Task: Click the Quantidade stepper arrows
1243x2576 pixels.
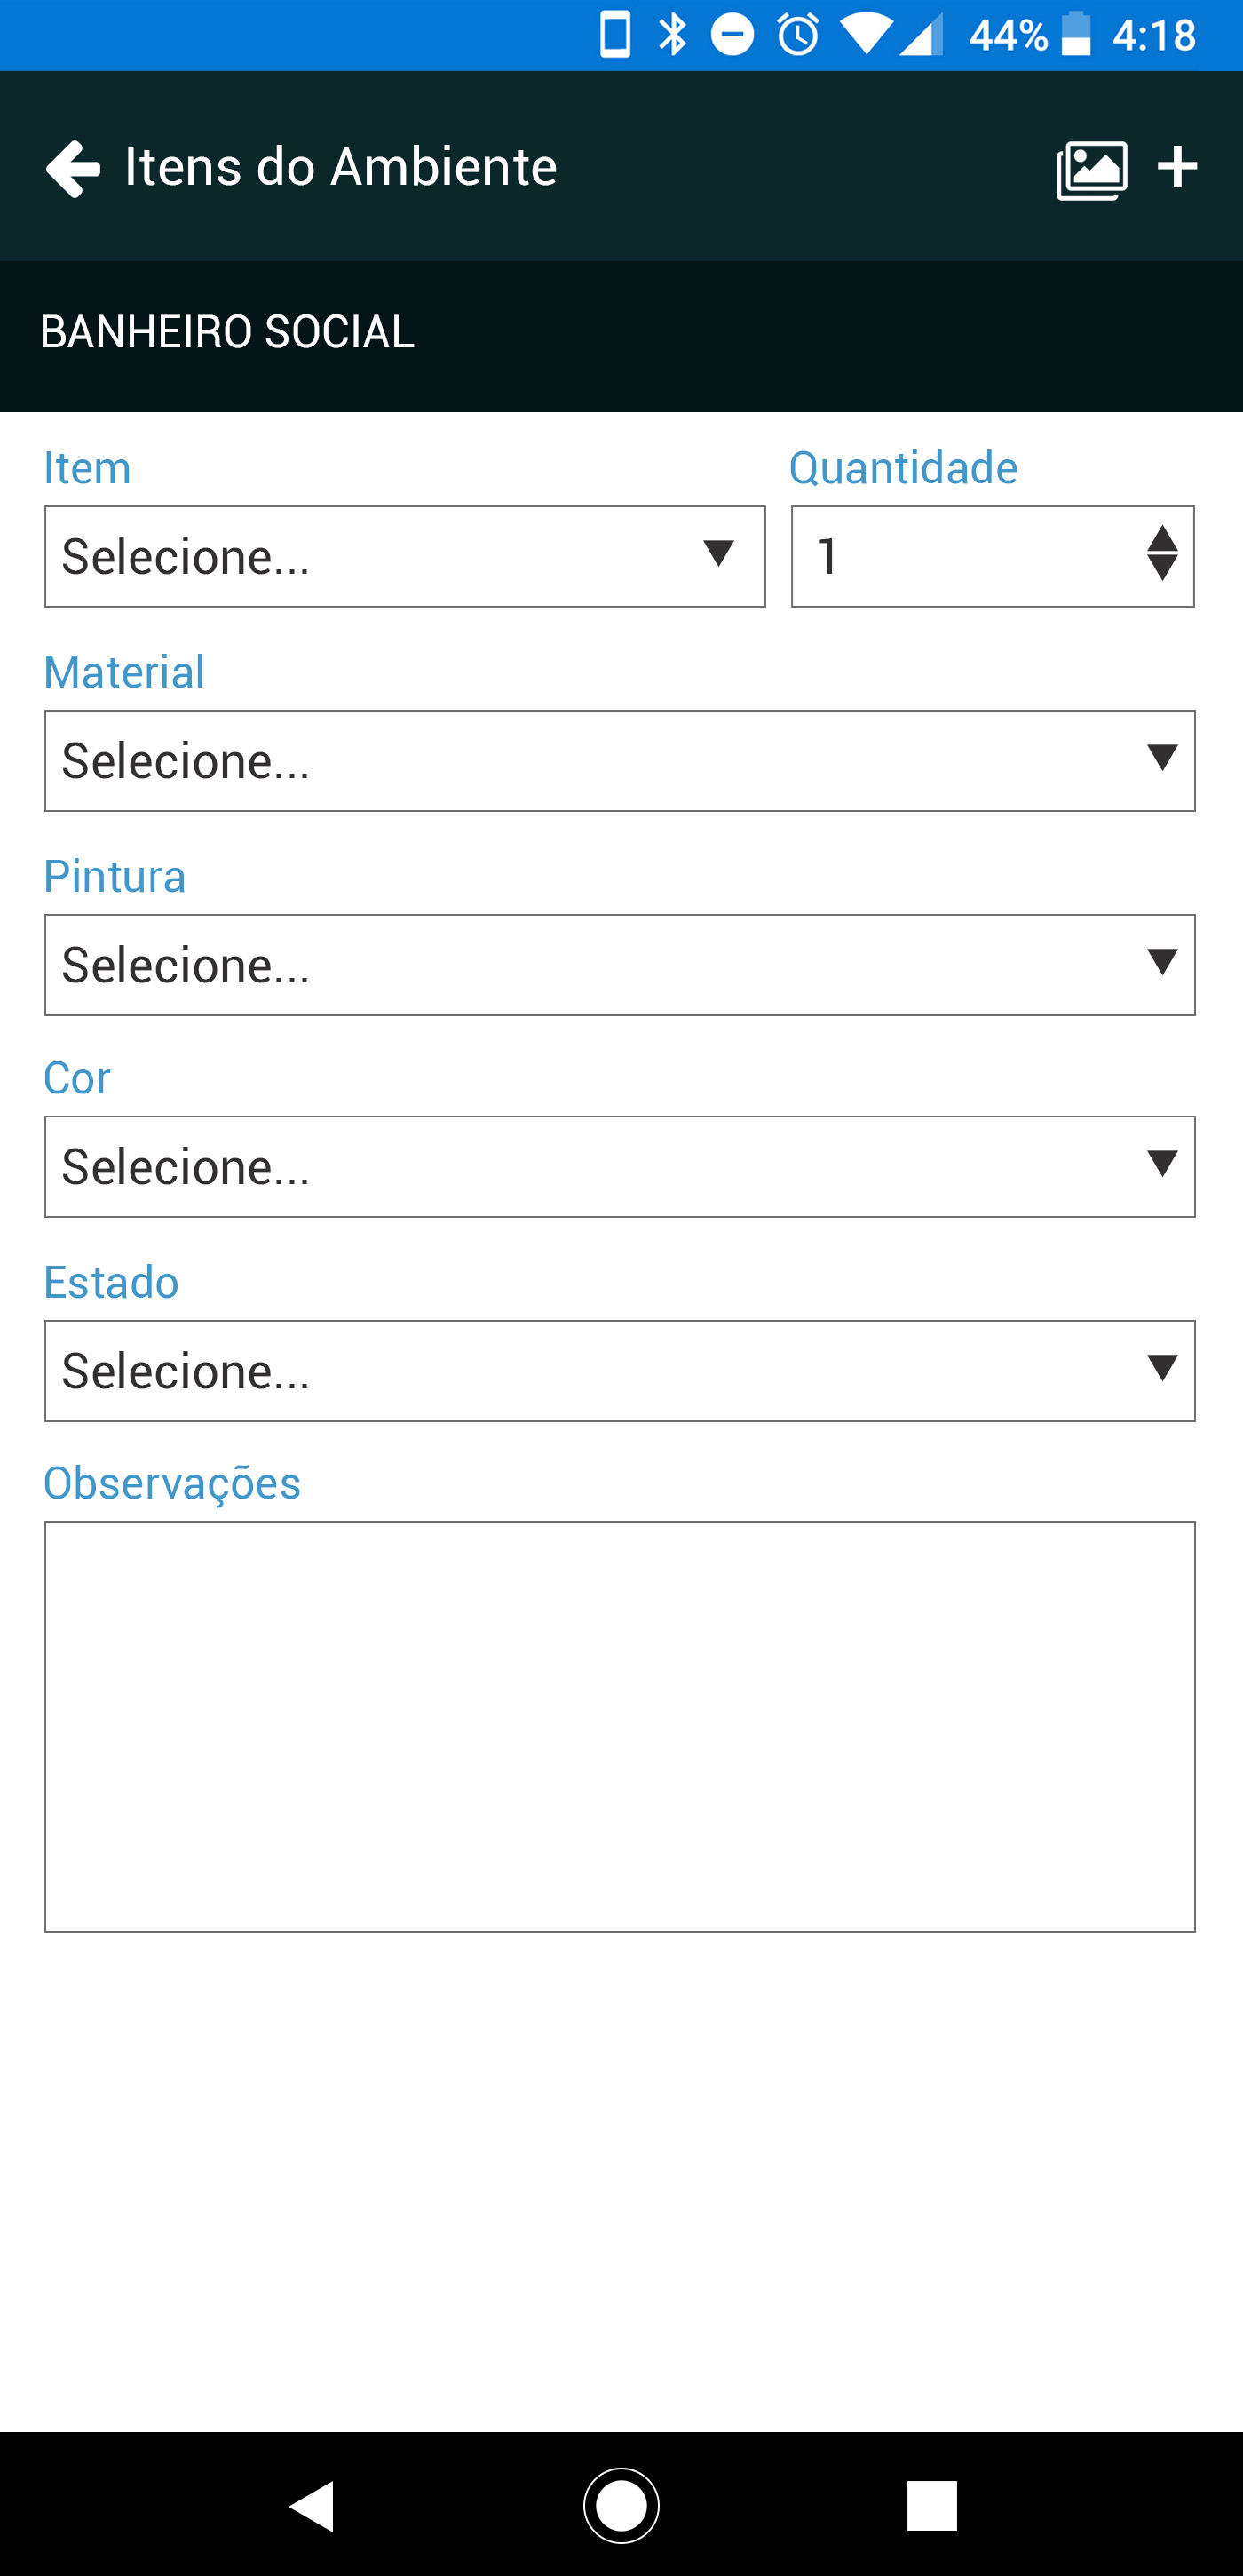Action: [x=1162, y=554]
